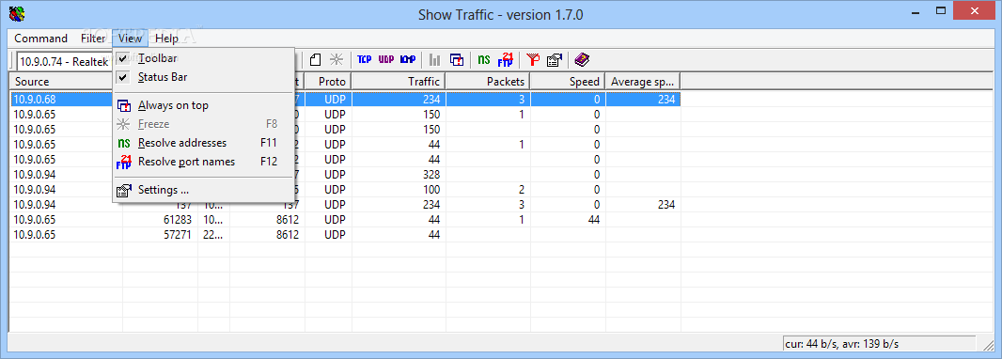The height and width of the screenshot is (359, 1002).
Task: Click the green NS resolve addresses toolbar icon
Action: tap(484, 60)
